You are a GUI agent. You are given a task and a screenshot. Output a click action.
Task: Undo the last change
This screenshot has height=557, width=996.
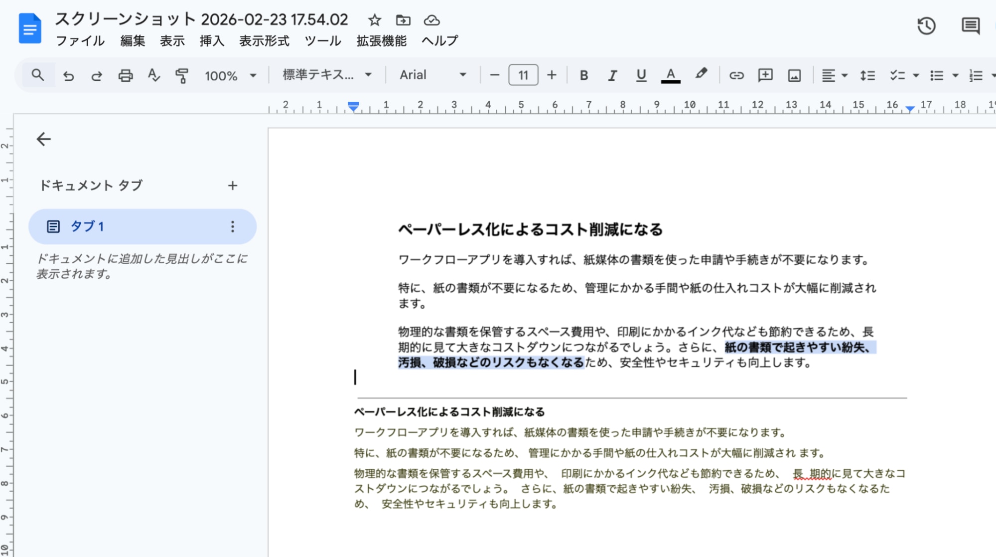coord(69,75)
